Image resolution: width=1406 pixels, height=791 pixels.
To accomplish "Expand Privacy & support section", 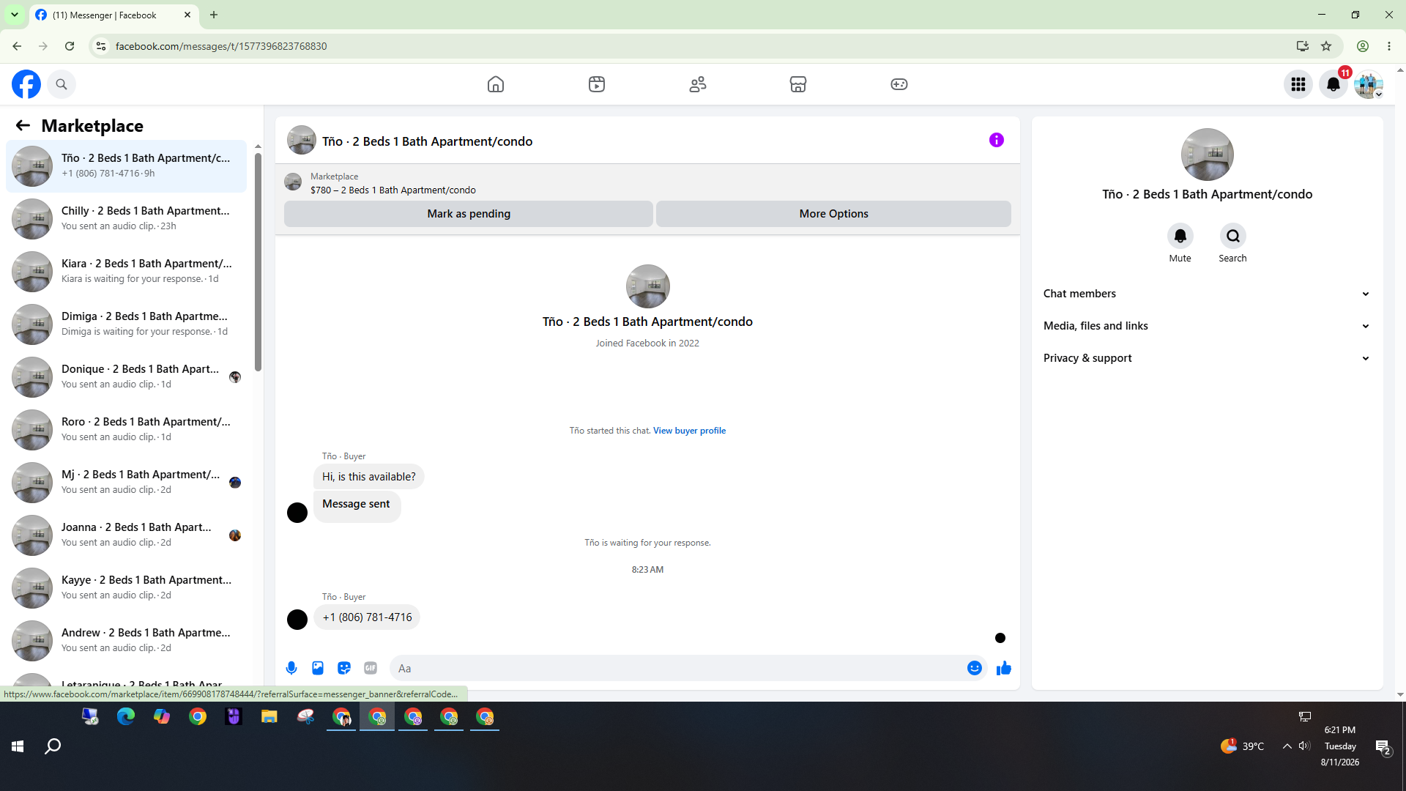I will 1207,358.
